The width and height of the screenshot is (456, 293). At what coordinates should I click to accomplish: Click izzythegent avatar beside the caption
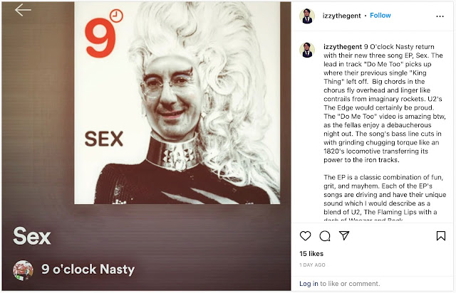307,50
